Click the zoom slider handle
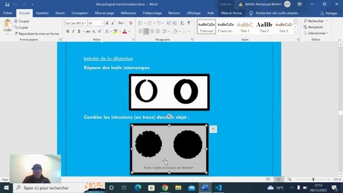 click(313, 179)
